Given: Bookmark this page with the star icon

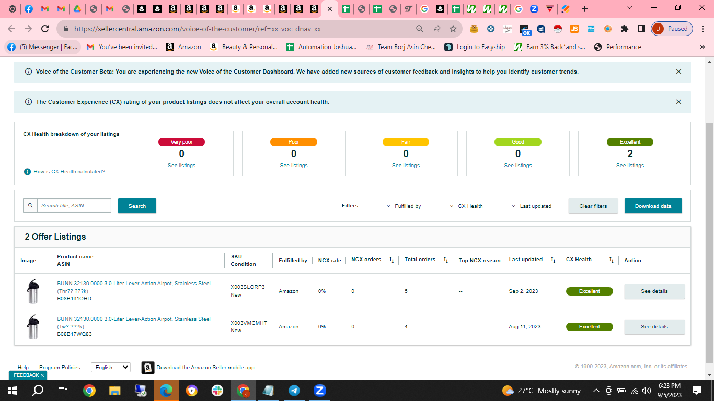Looking at the screenshot, I should [453, 29].
